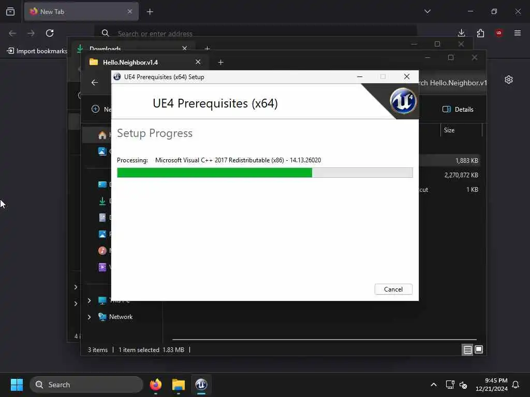The width and height of the screenshot is (530, 397).
Task: Go back in Hello.Neighbor Explorer window
Action: [95, 82]
